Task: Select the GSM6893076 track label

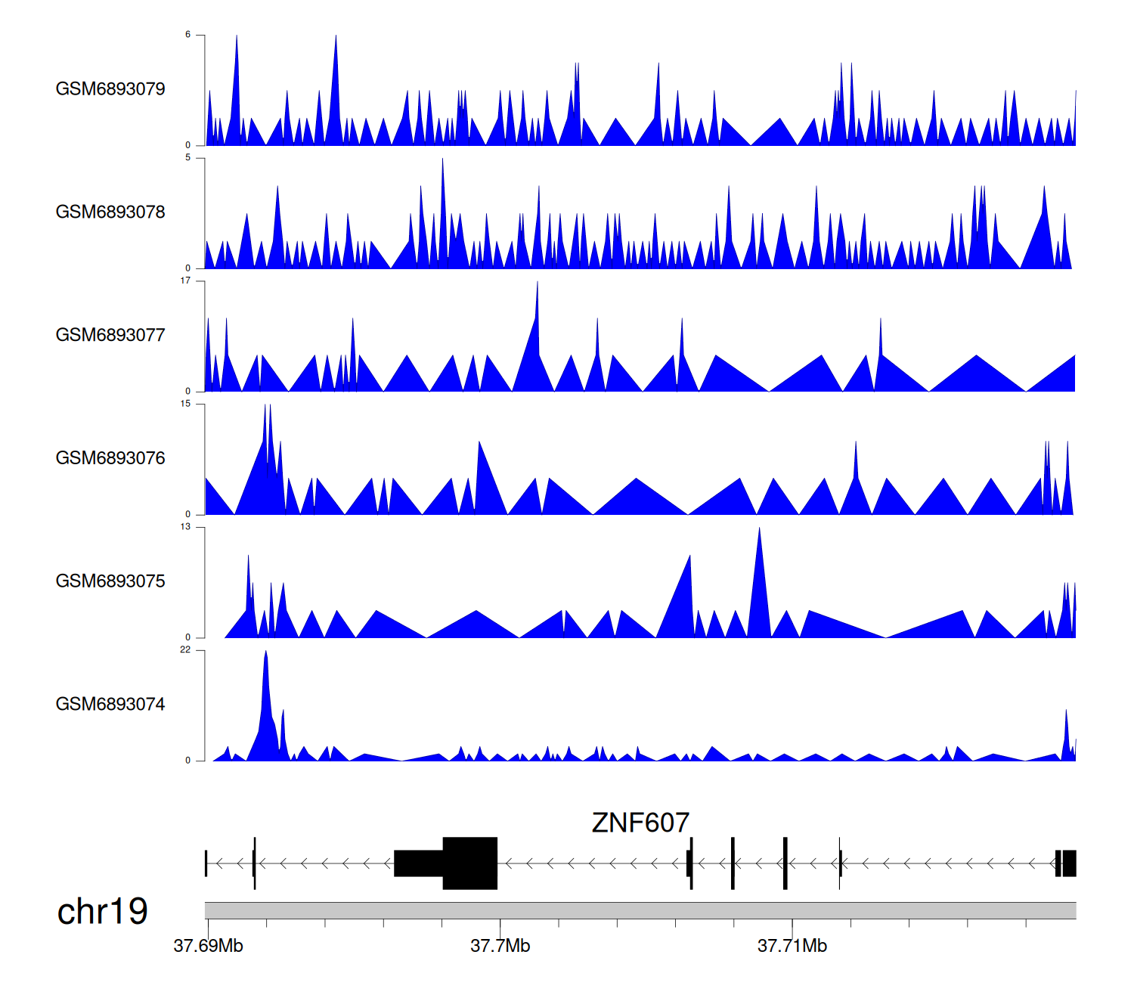Action: coord(110,458)
